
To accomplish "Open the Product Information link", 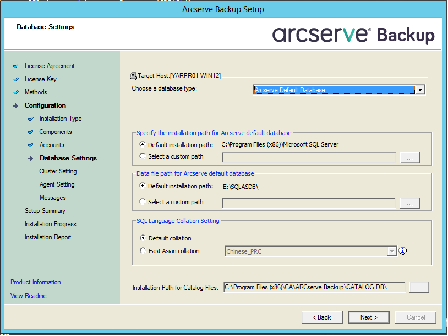I will 36,282.
